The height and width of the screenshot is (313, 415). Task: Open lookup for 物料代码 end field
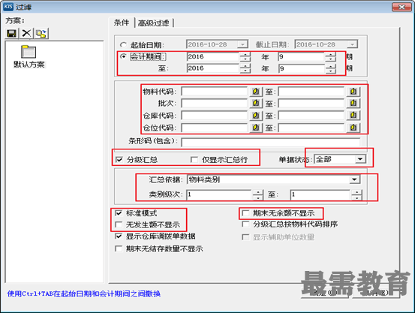point(353,92)
